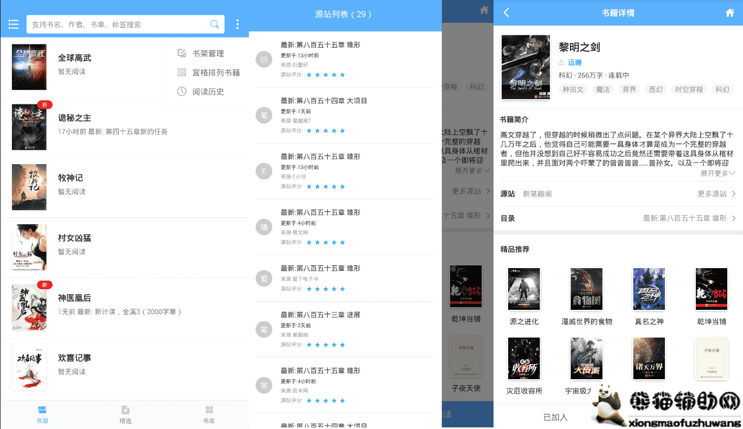Switch to the 精选 tab

point(125,414)
